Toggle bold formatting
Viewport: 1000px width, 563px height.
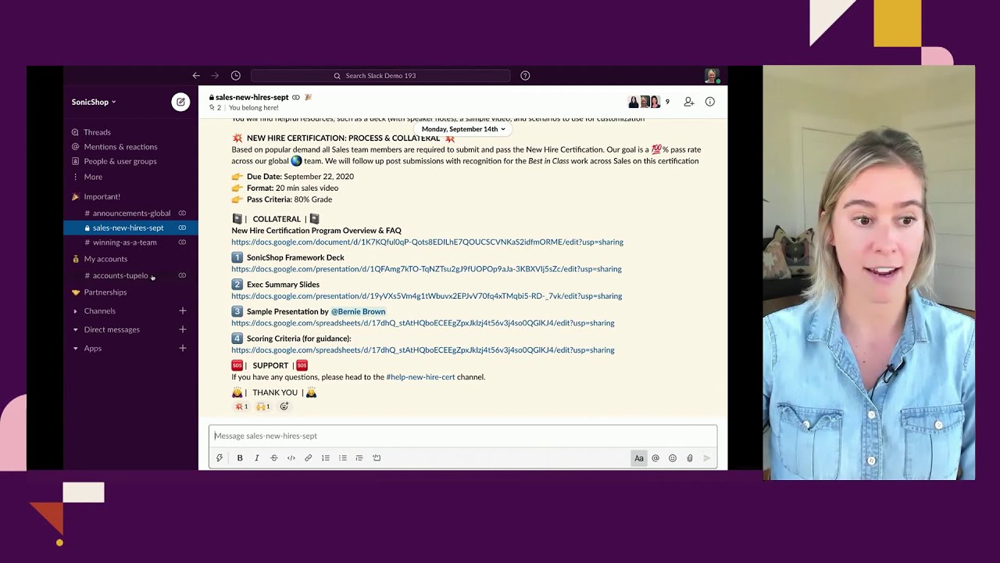[x=240, y=458]
